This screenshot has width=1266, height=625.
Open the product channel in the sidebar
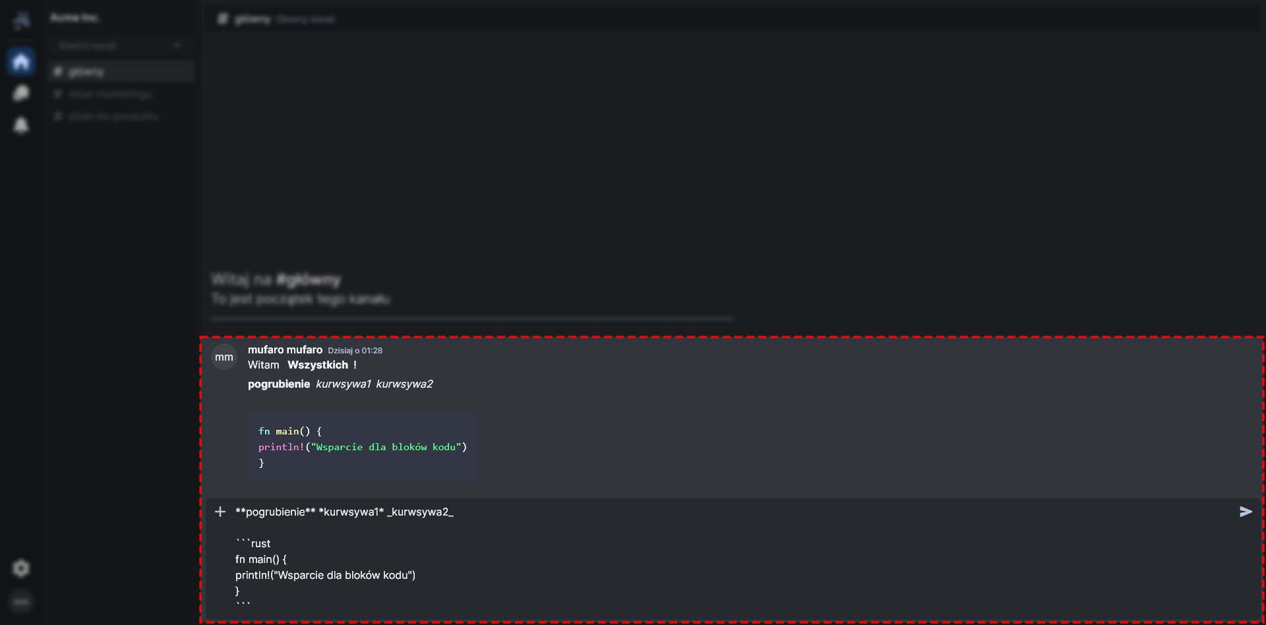pyautogui.click(x=113, y=117)
